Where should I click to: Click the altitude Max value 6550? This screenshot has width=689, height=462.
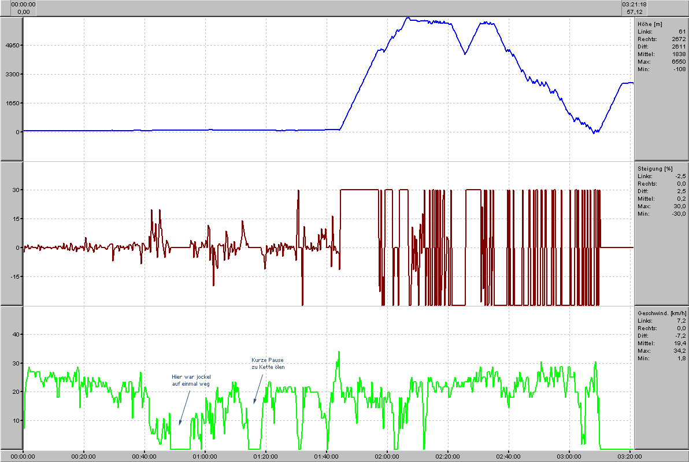[679, 61]
